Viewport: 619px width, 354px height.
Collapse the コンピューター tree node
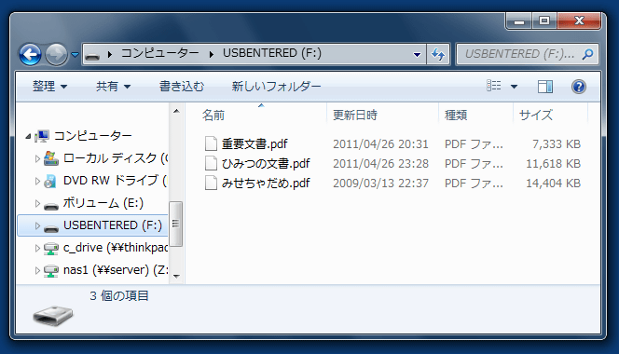point(28,137)
